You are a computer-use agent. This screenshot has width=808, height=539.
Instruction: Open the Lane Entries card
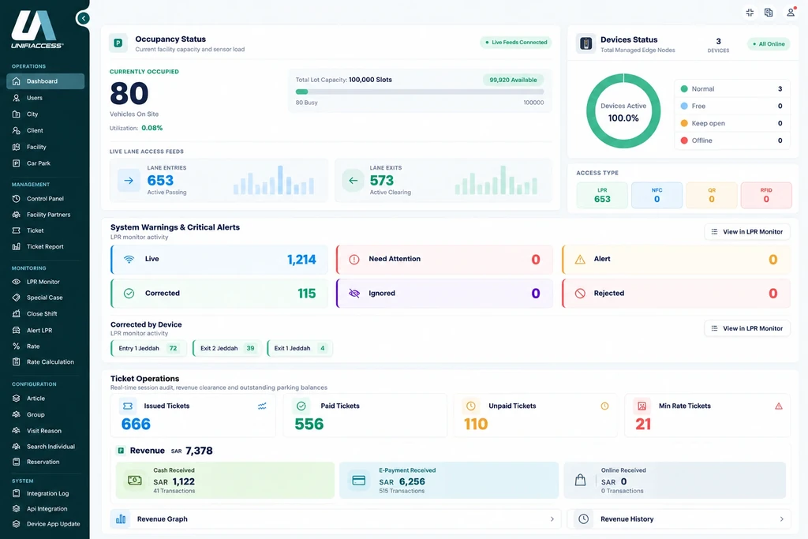[219, 181]
